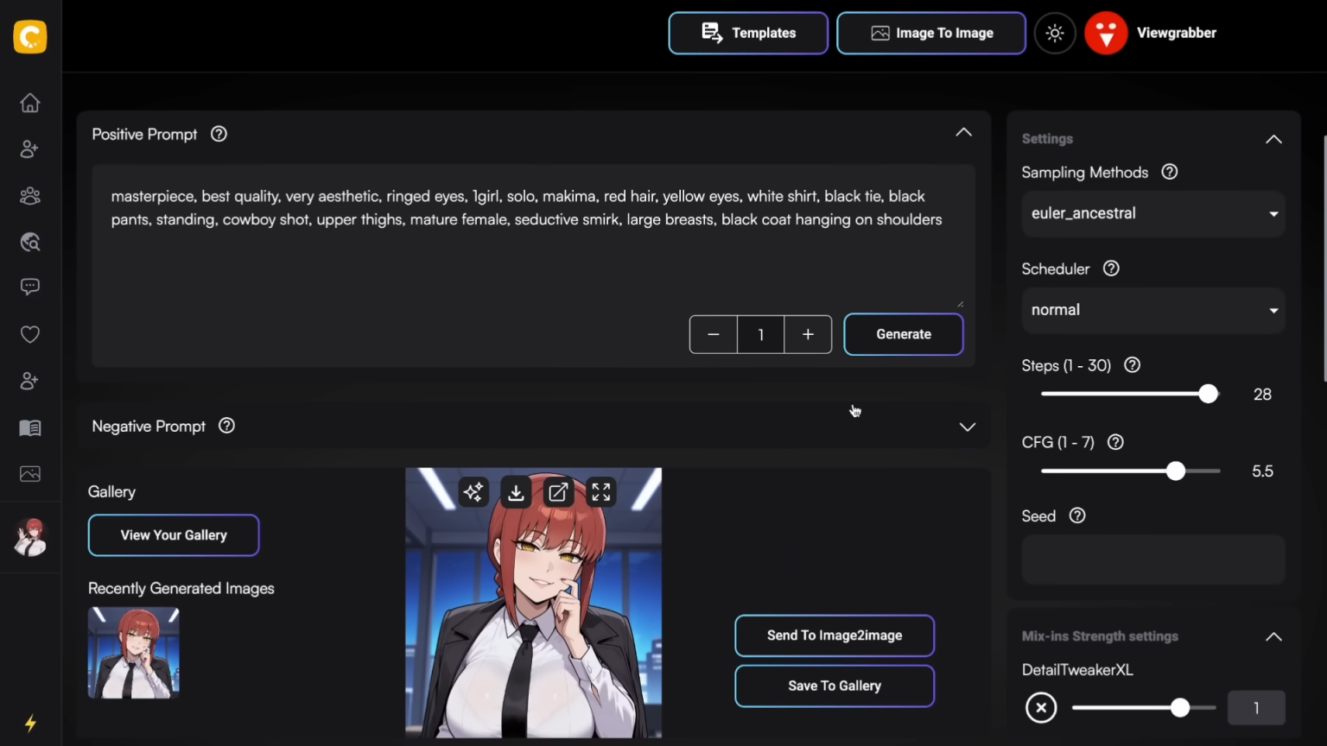The height and width of the screenshot is (746, 1327).
Task: Open the Sampling Methods dropdown
Action: 1153,213
